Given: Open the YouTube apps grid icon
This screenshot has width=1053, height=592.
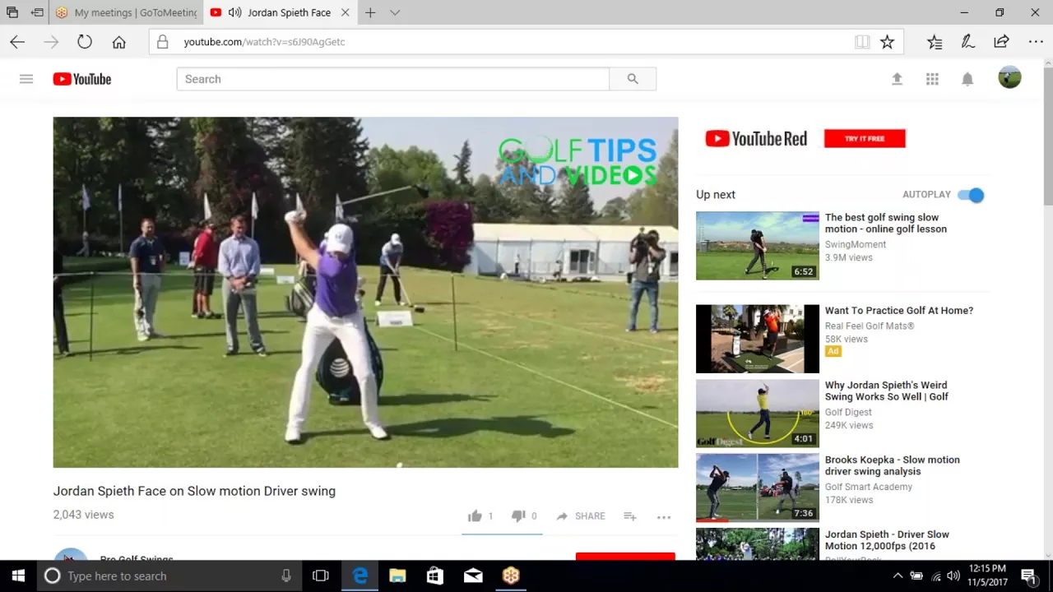Looking at the screenshot, I should pyautogui.click(x=932, y=79).
